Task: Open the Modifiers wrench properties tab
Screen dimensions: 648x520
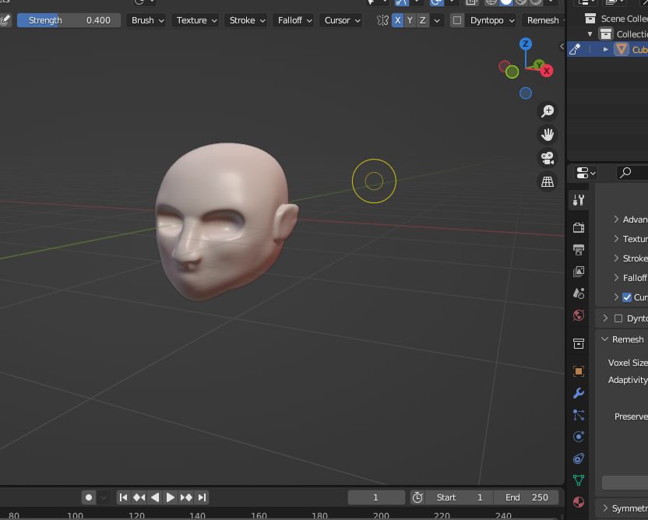Action: pyautogui.click(x=578, y=393)
